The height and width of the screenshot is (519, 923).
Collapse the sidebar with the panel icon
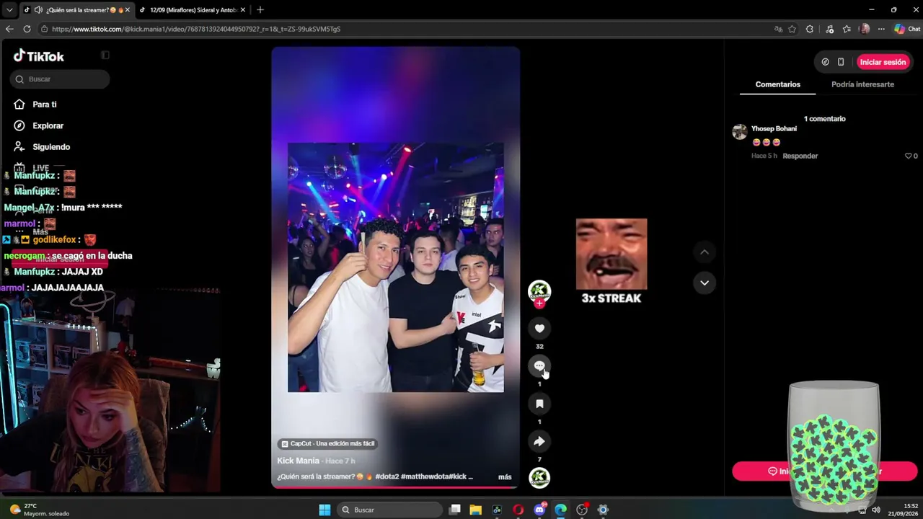pos(105,56)
